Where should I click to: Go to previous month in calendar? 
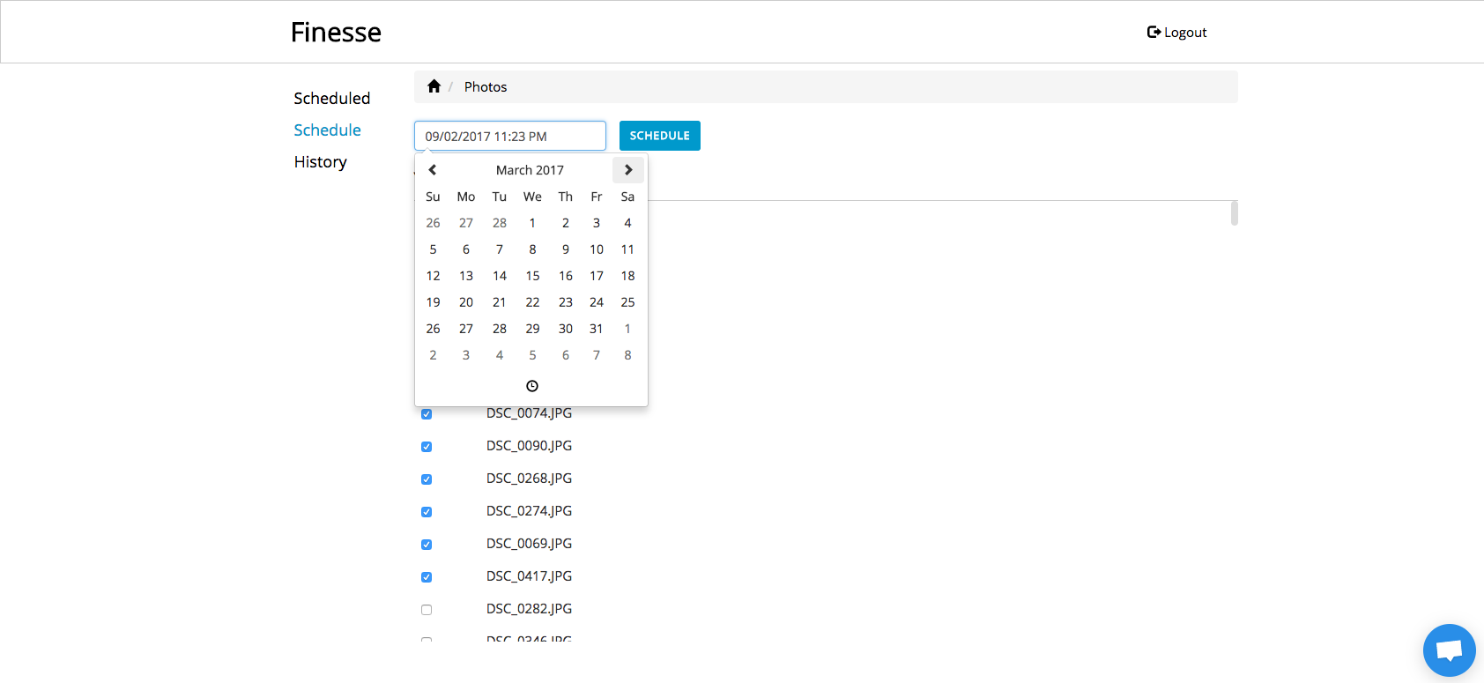tap(433, 170)
